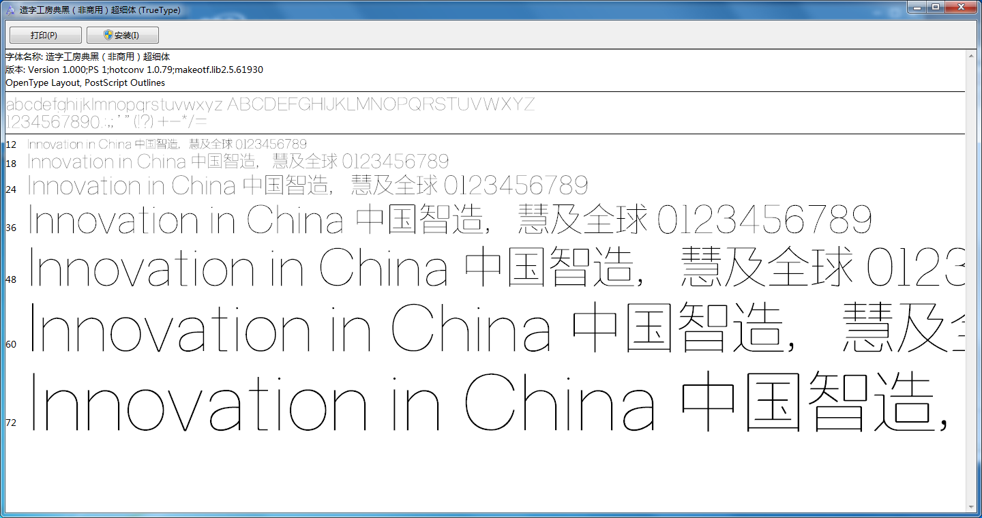Image resolution: width=982 pixels, height=518 pixels.
Task: Click the OpenType Layout, PostScript Outlines text
Action: tap(85, 82)
